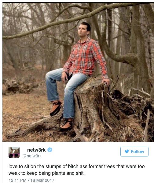Image resolution: width=154 pixels, height=183 pixels.
Task: Open the netw3rk horse avatar picture
Action: (x=14, y=152)
